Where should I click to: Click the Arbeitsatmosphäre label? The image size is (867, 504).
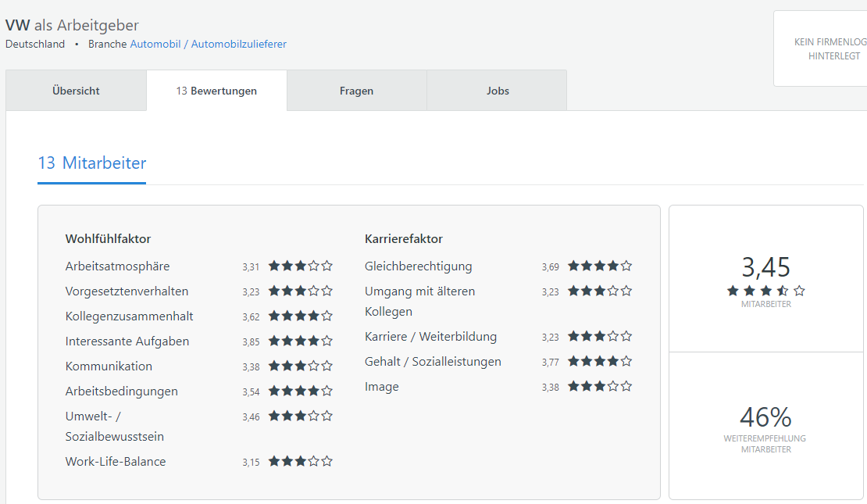(117, 266)
